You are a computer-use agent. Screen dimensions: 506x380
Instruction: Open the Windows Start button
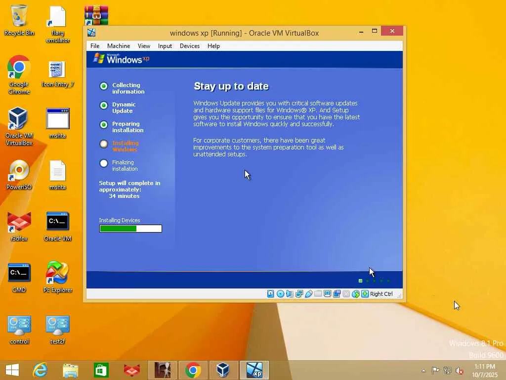(12, 370)
